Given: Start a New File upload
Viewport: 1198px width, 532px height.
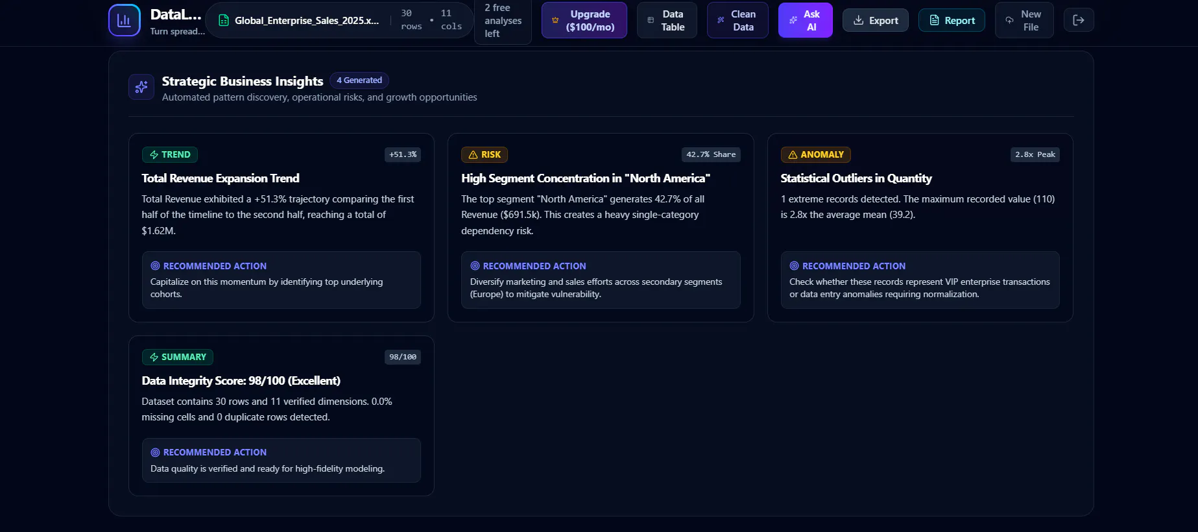Looking at the screenshot, I should [1024, 20].
